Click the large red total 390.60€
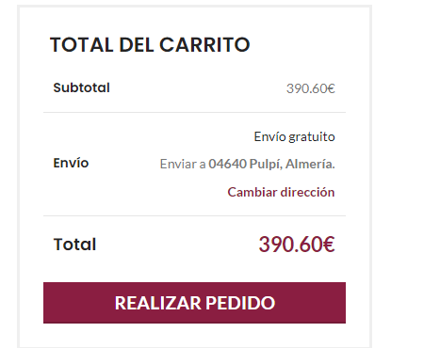Image resolution: width=440 pixels, height=348 pixels. click(x=297, y=245)
